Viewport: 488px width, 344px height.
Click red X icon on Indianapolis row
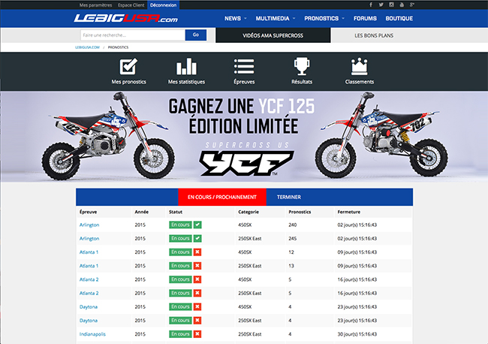[x=197, y=334]
